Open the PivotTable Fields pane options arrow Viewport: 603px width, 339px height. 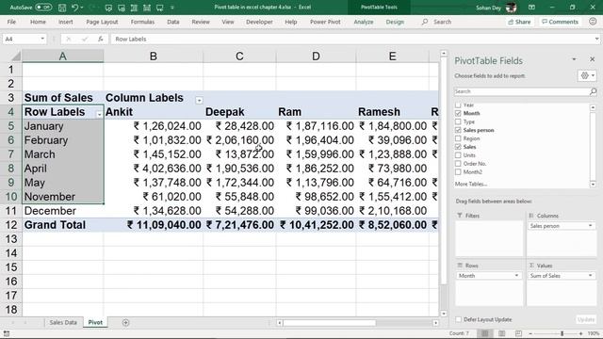(574, 59)
